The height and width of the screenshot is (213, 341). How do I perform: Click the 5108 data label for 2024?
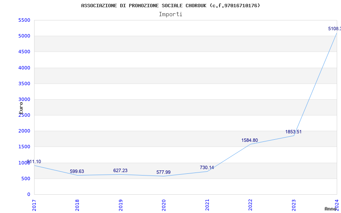click(335, 29)
